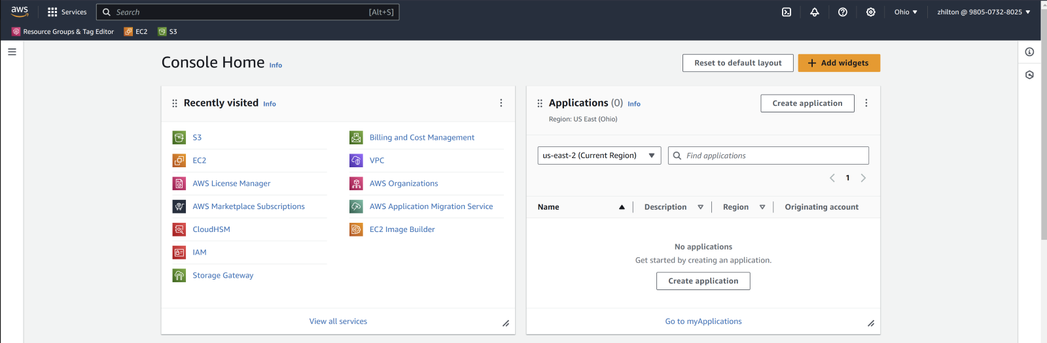Open the info panel icon on right sidebar
Screen dimensions: 1047x343
tap(1029, 52)
